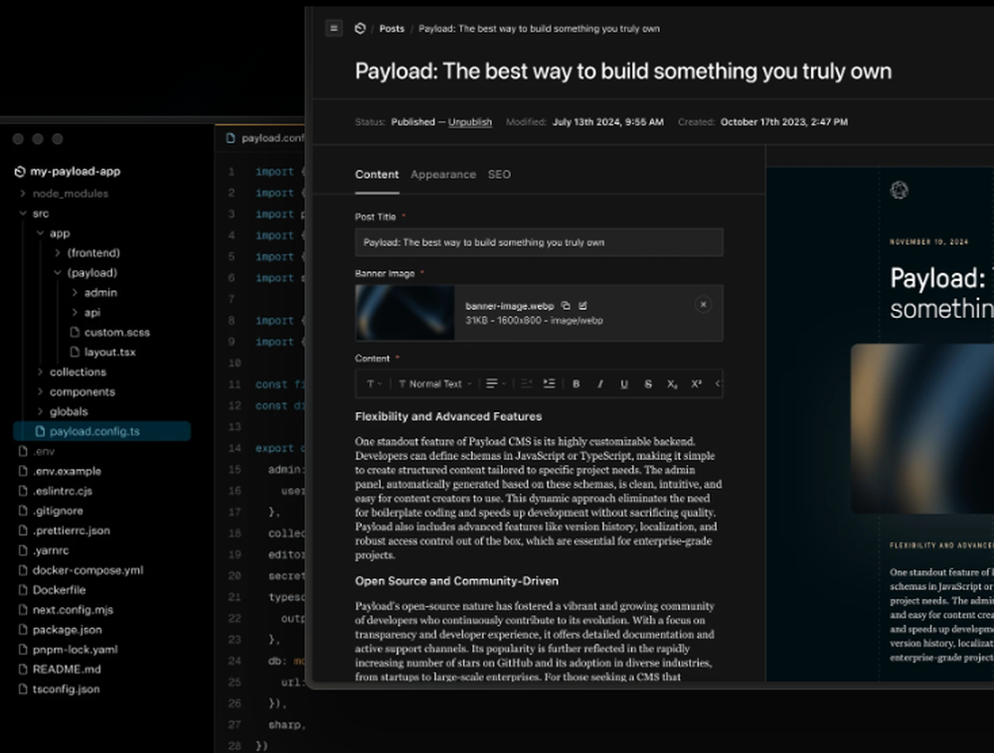This screenshot has width=994, height=753.
Task: Copy the banner-image.webp file URL icon
Action: tap(566, 306)
